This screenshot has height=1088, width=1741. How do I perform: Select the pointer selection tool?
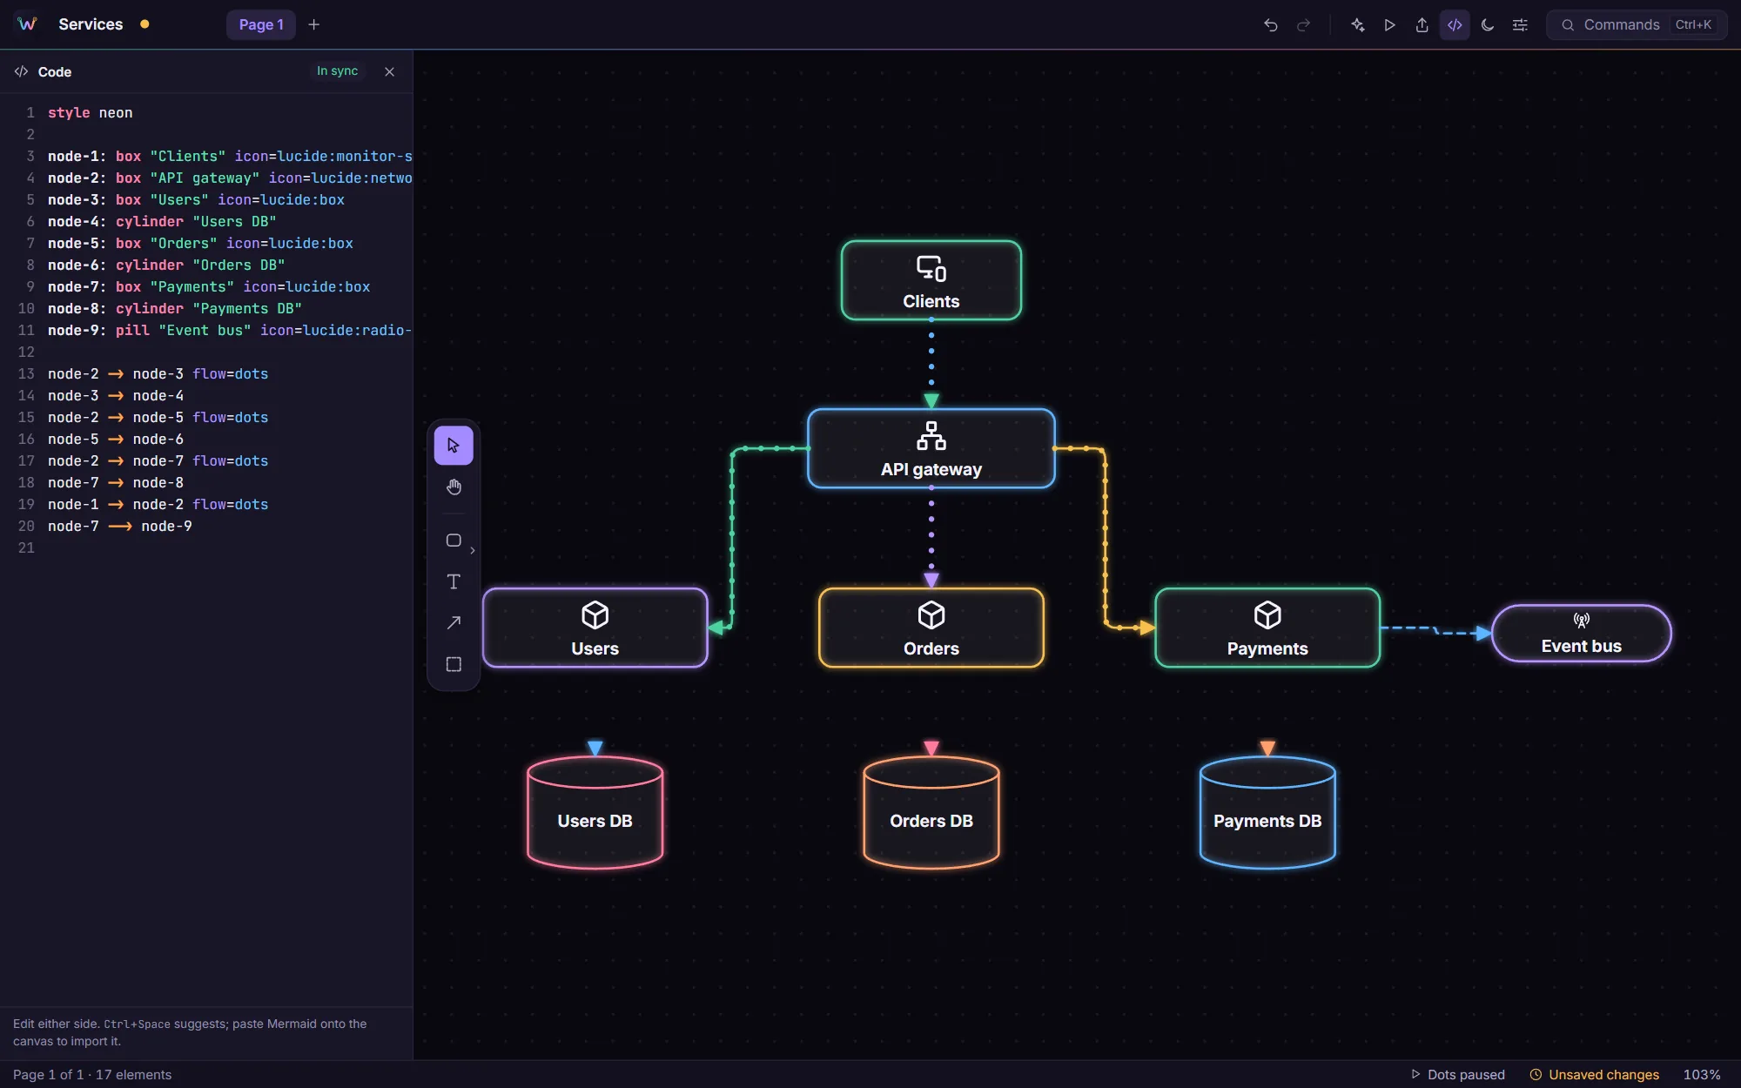(454, 446)
